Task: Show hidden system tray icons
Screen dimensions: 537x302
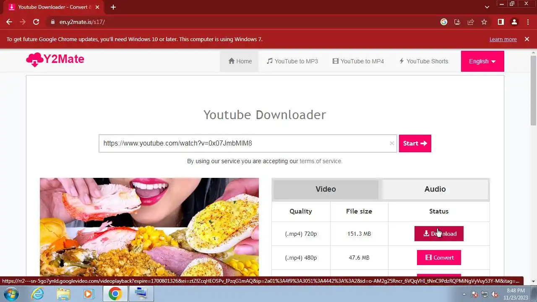Action: click(464, 294)
